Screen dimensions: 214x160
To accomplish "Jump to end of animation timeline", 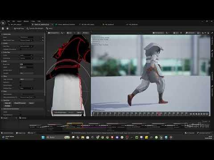I will point(204,114).
